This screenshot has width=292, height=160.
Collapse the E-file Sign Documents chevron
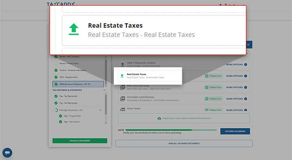(x=101, y=110)
